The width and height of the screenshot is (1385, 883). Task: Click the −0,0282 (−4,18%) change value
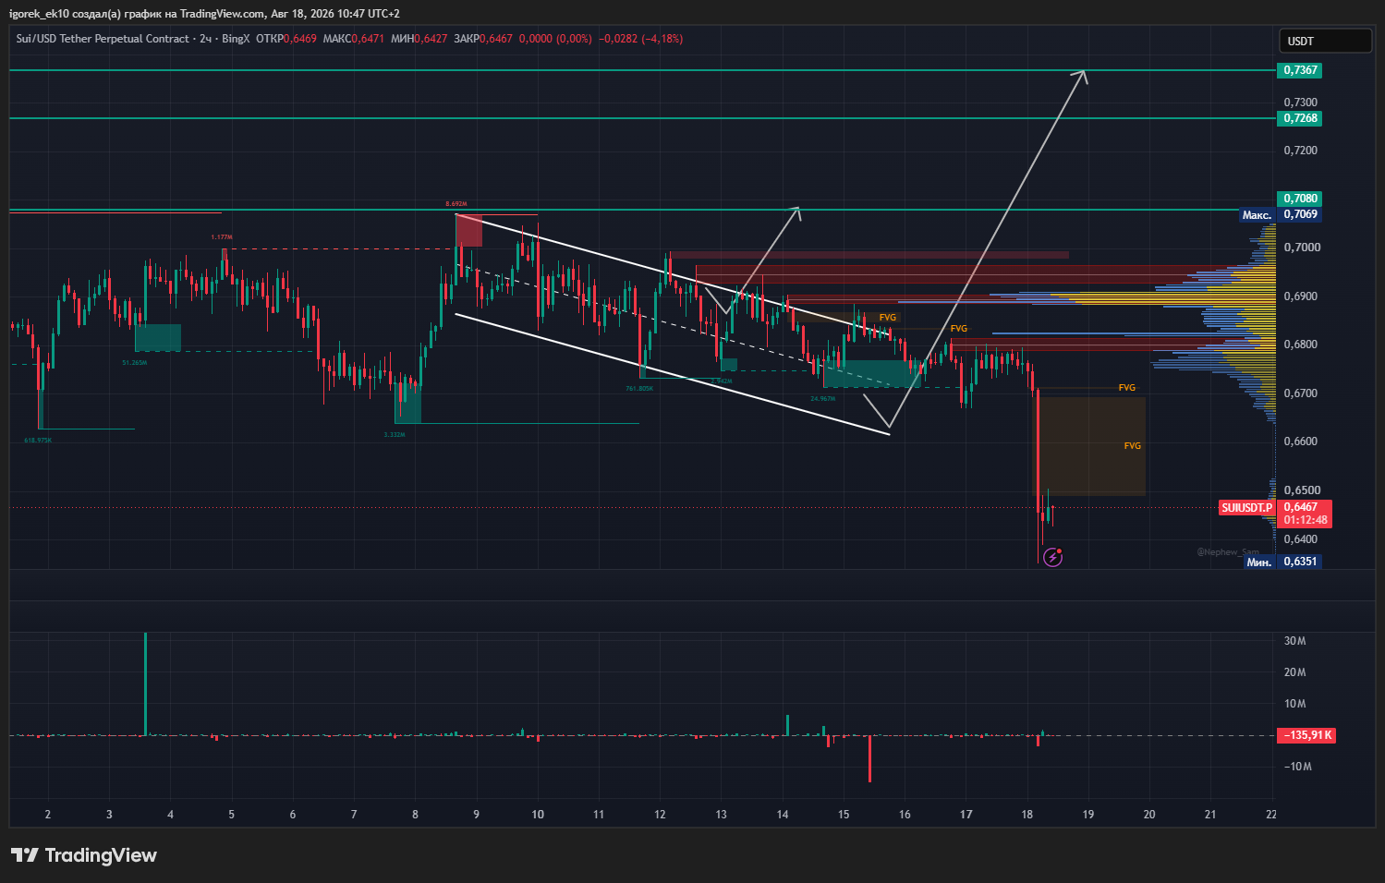(641, 39)
